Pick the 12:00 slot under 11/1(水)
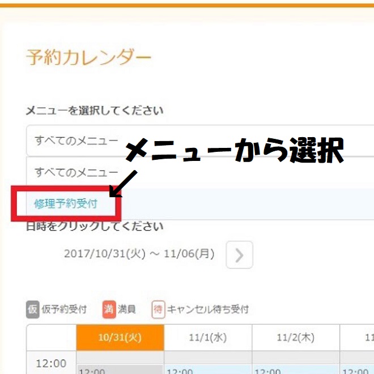This screenshot has width=374, height=374. click(208, 369)
